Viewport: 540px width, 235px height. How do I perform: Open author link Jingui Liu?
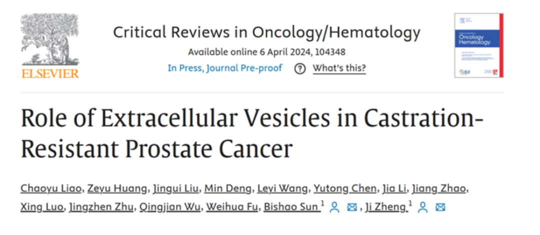[x=175, y=189]
